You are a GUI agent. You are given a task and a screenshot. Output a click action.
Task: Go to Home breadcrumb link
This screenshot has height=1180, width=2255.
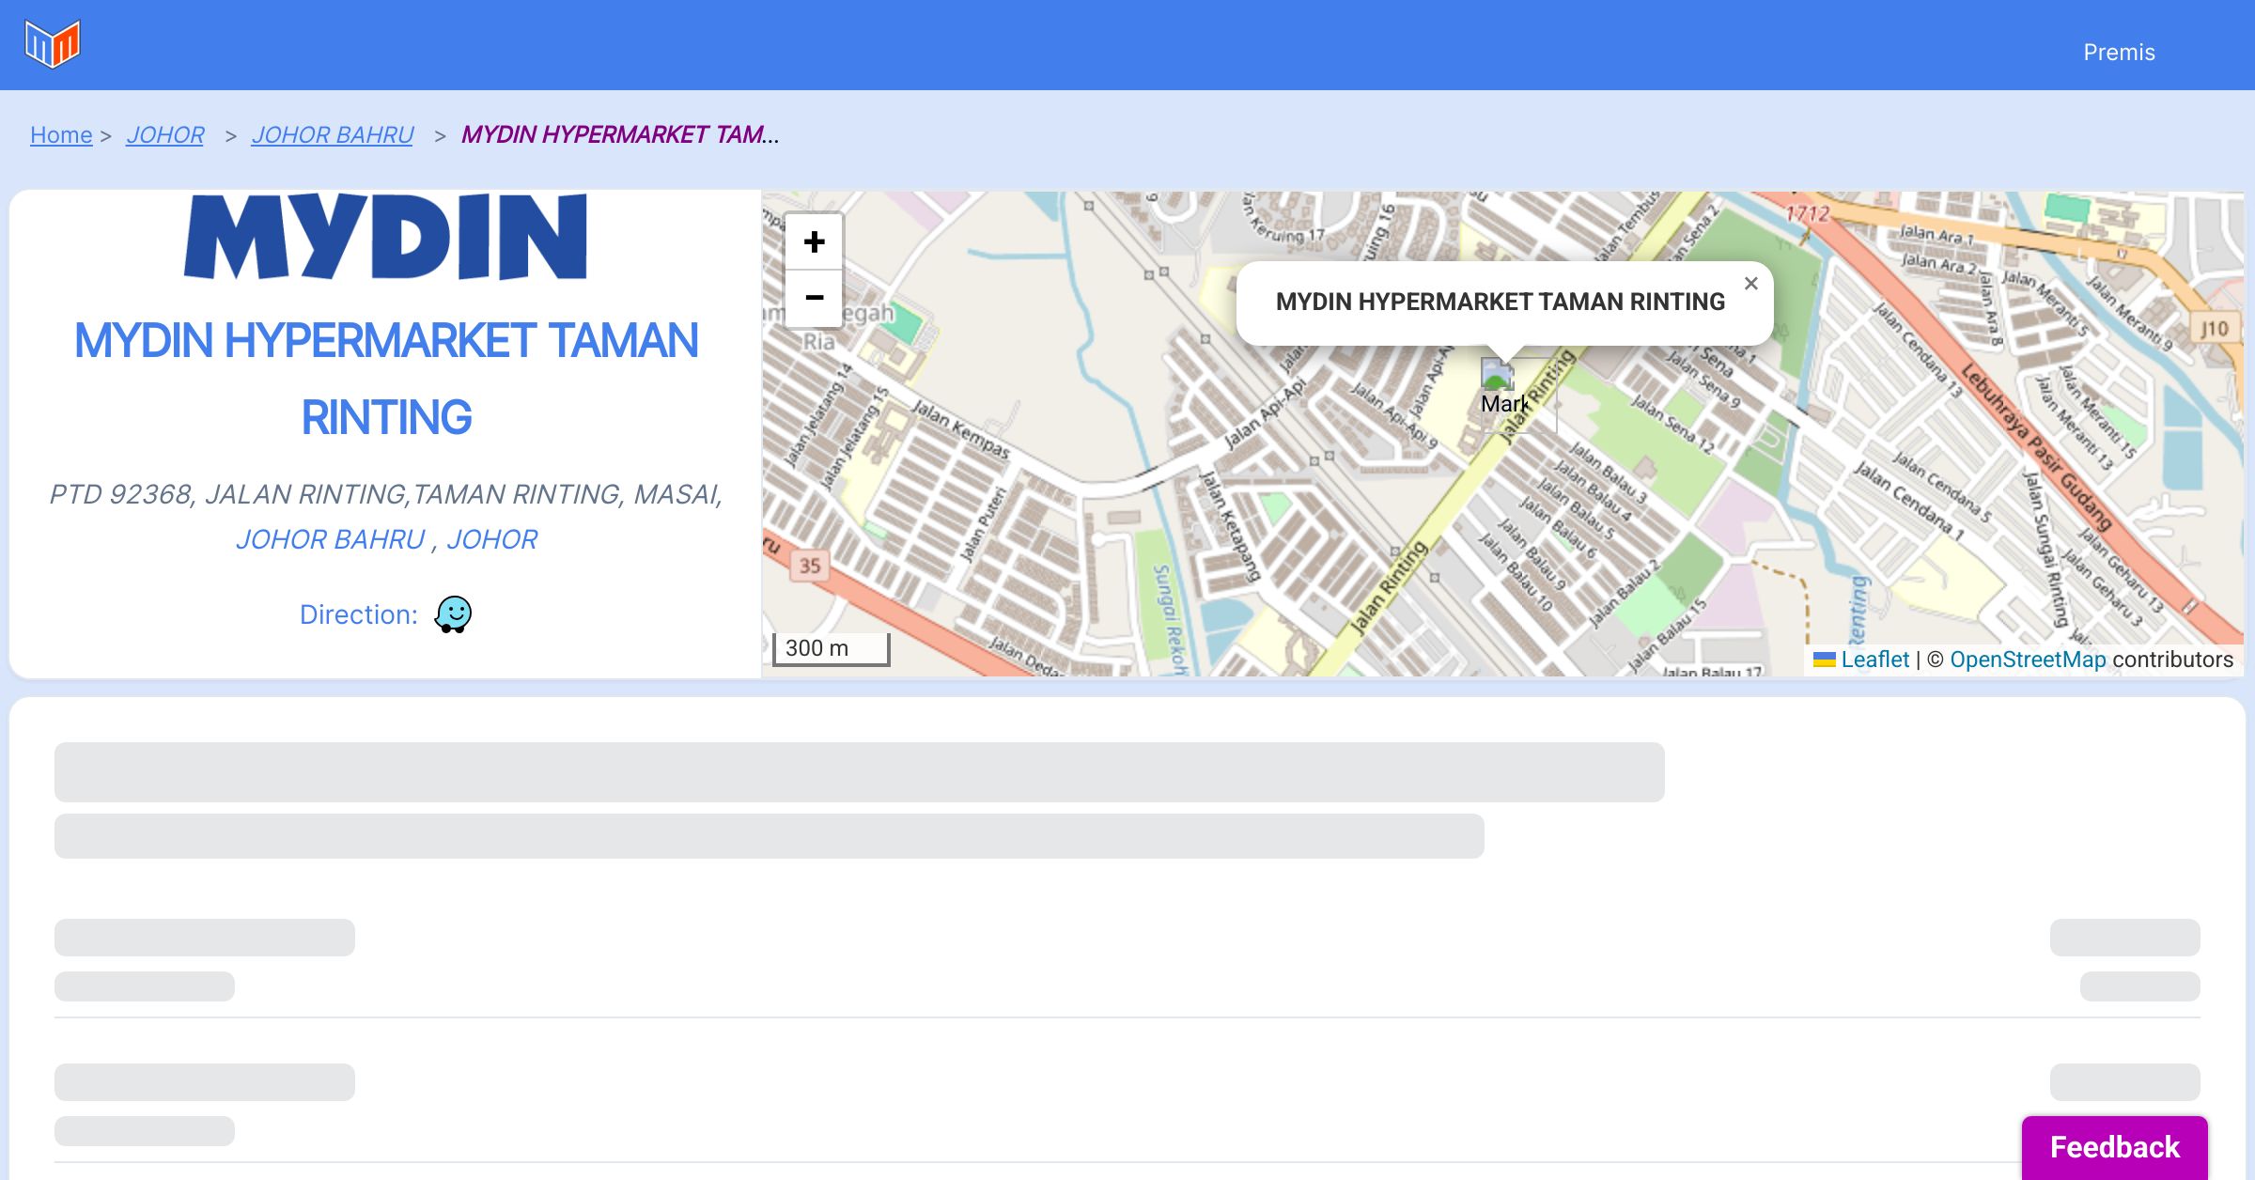[61, 135]
